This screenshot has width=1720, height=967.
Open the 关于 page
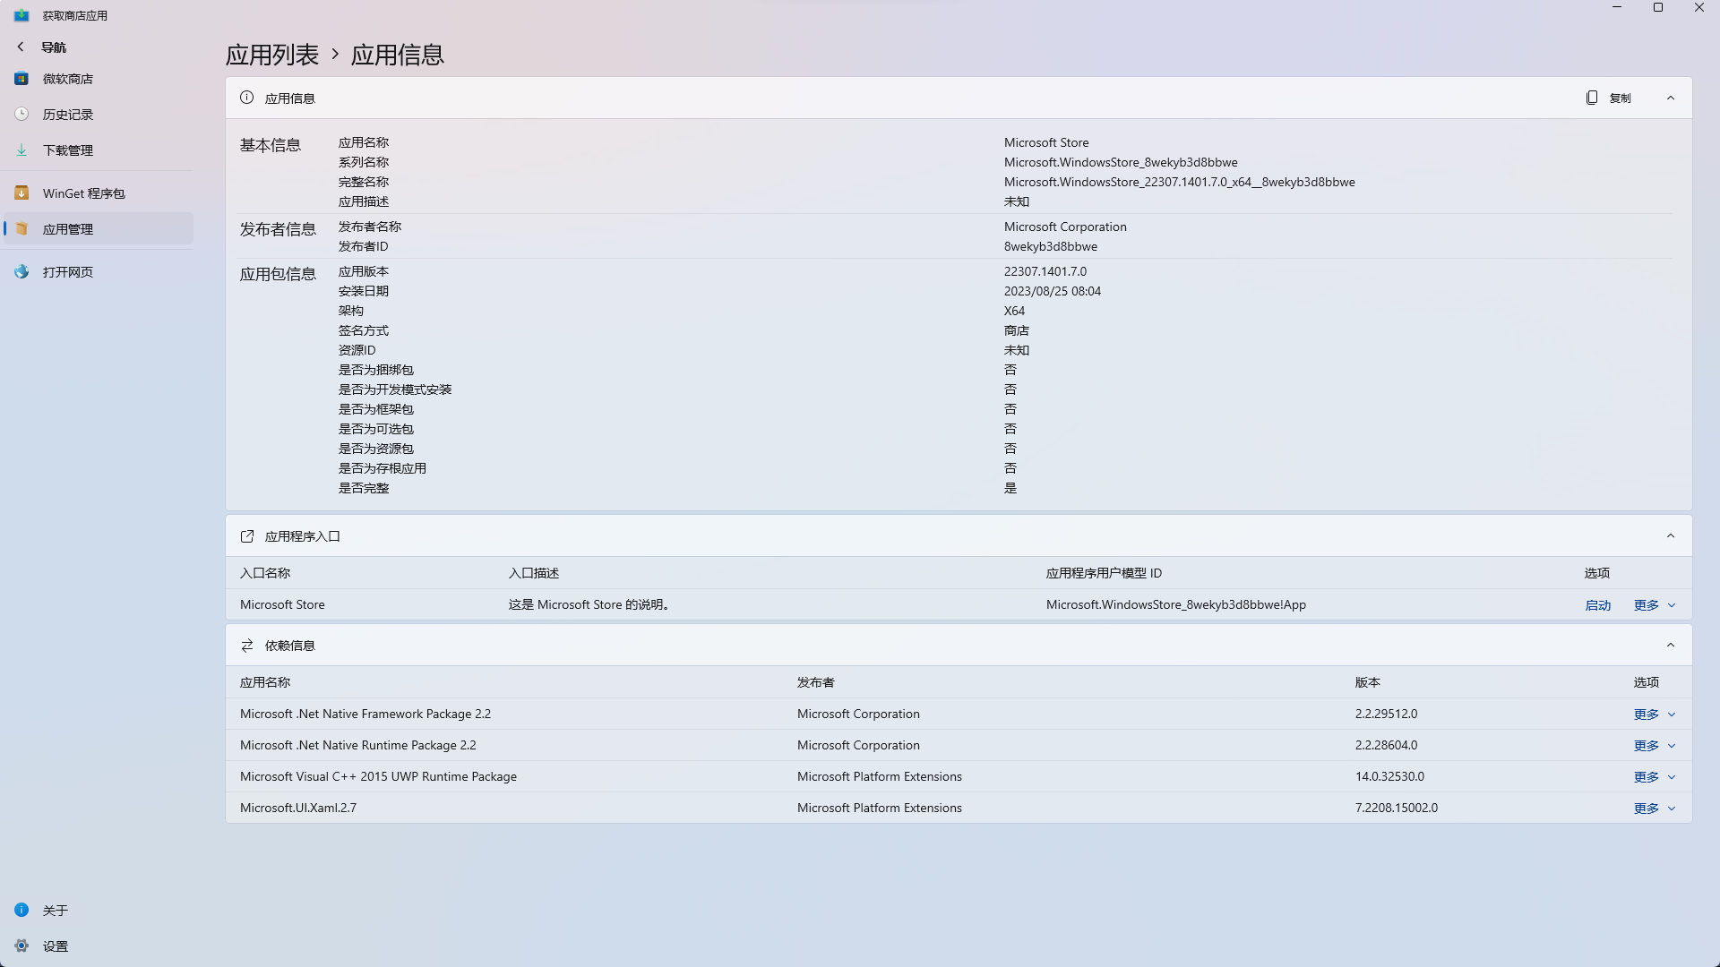click(x=55, y=910)
